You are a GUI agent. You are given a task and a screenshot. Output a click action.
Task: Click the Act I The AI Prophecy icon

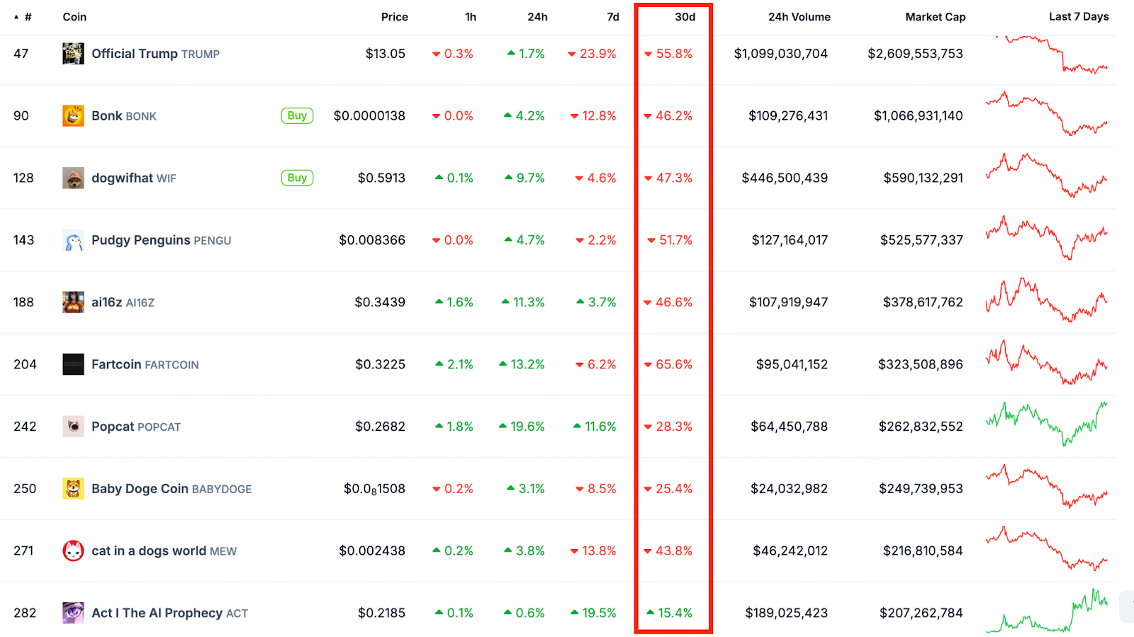(x=73, y=613)
